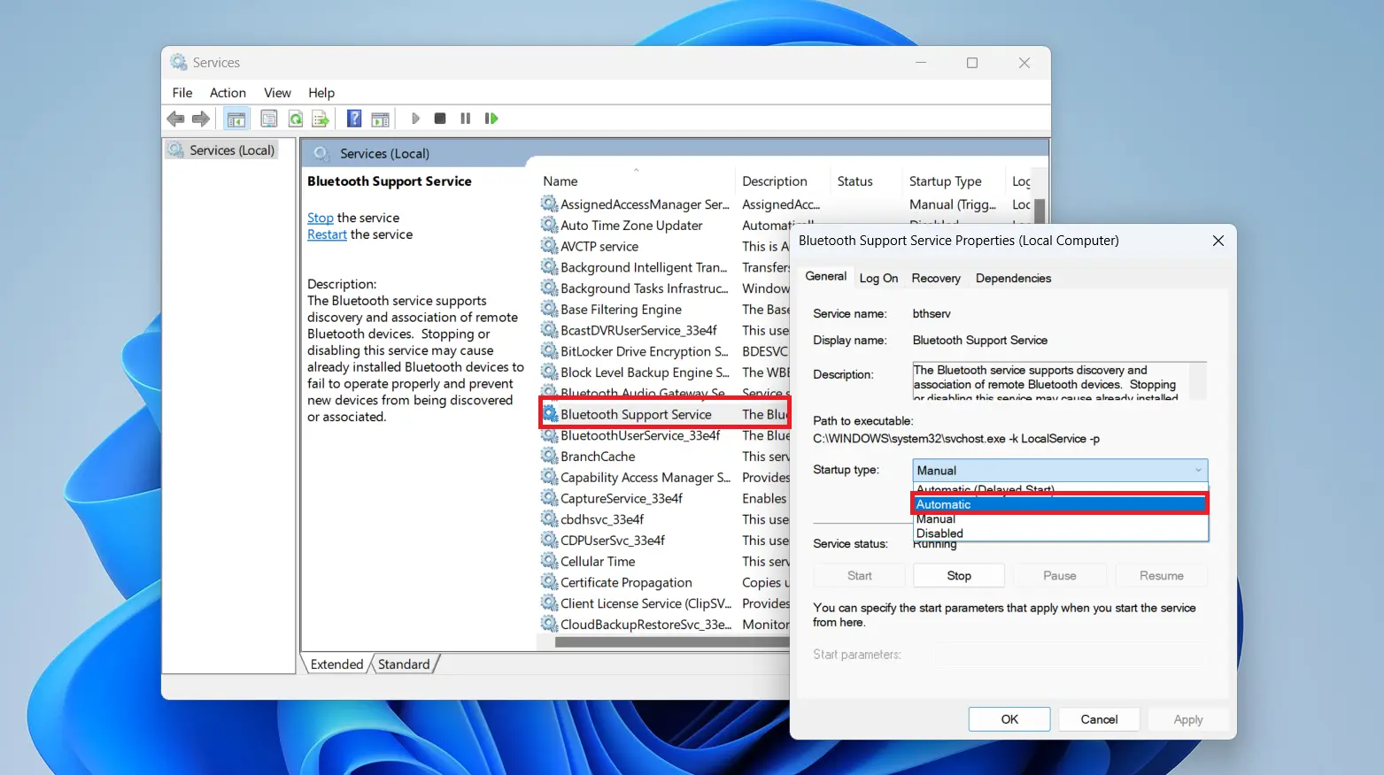
Task: Open the Dependencies tab
Action: click(x=1013, y=278)
